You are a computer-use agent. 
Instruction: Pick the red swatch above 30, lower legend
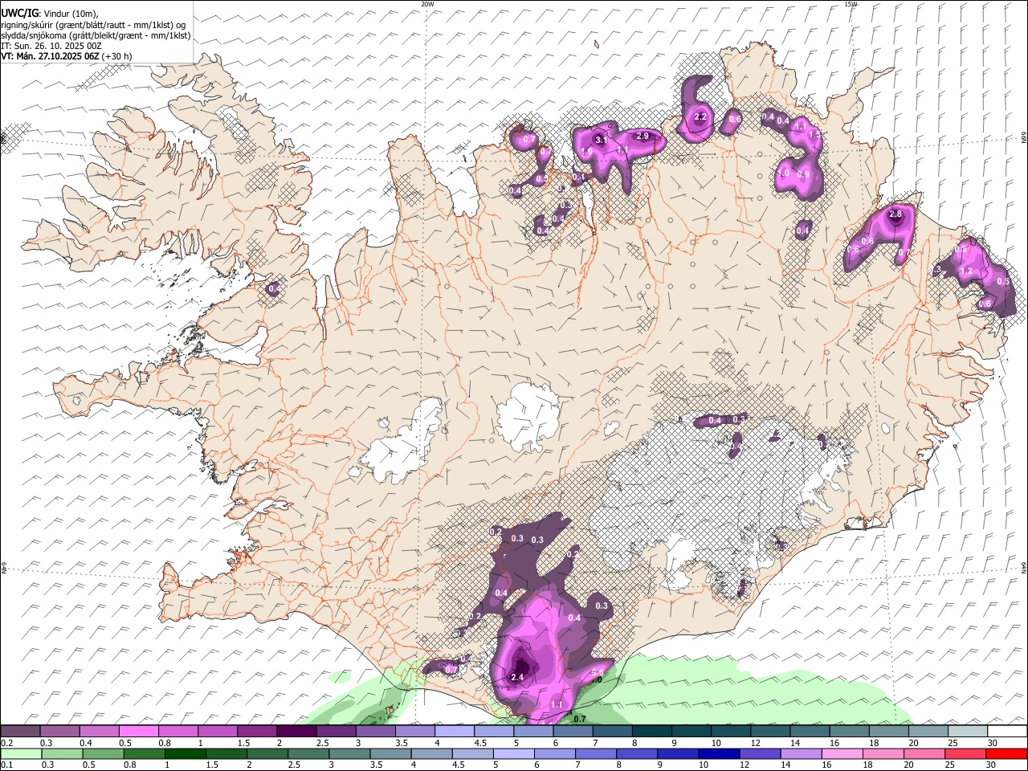[x=1007, y=753]
